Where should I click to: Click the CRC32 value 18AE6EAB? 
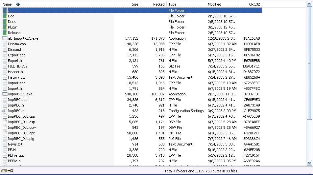coord(252,38)
